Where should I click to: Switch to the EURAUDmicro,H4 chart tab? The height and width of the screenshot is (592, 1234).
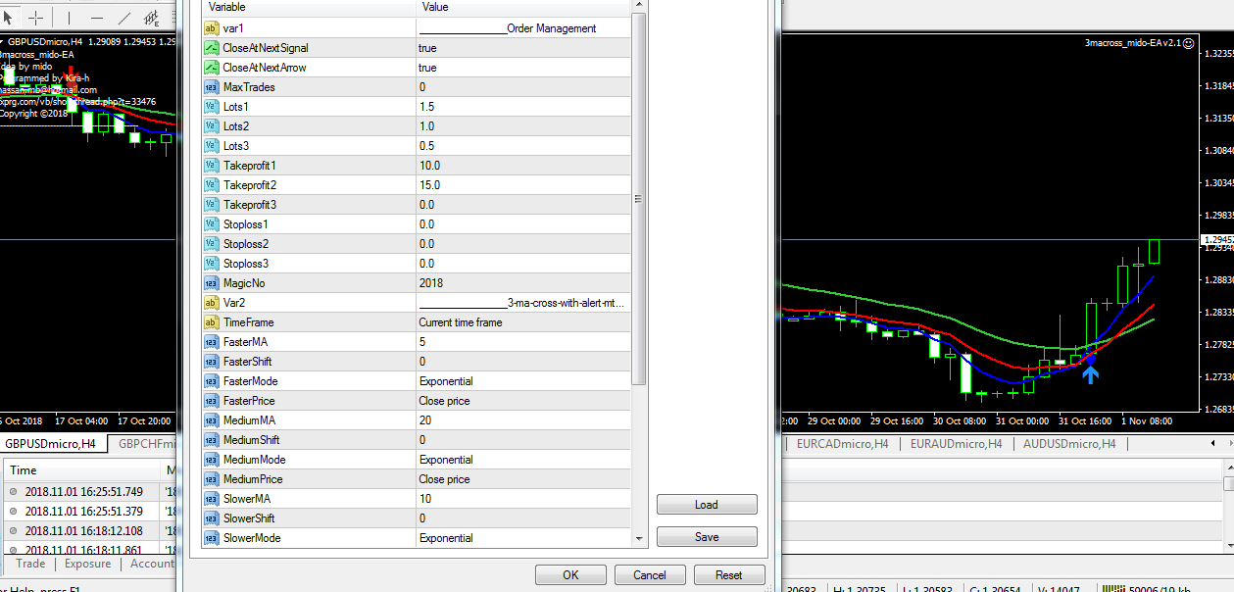point(954,444)
